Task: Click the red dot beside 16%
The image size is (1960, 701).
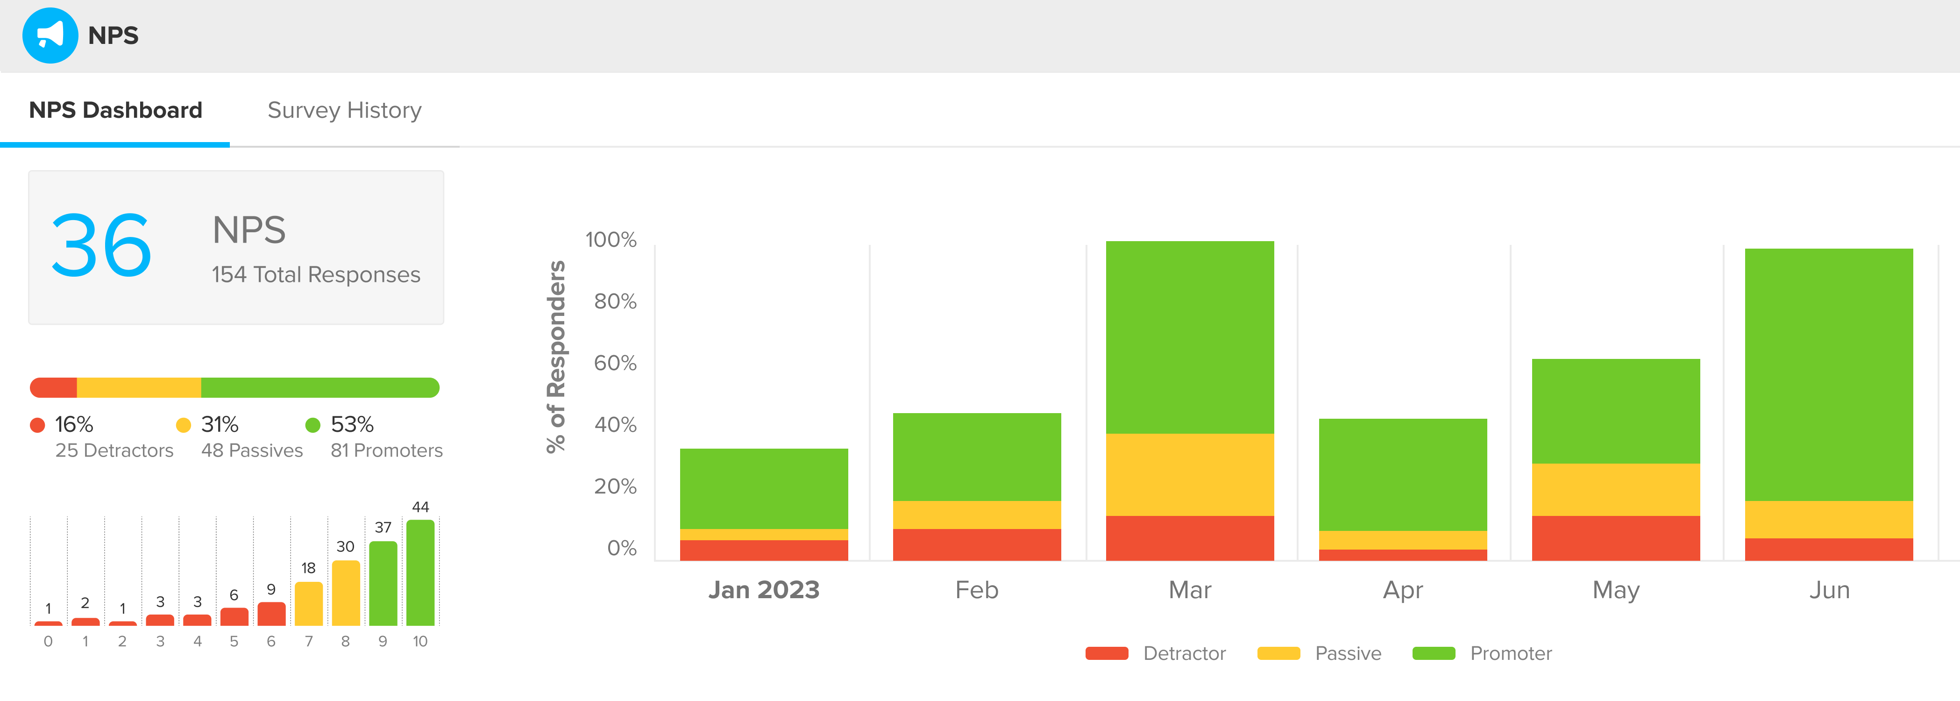Action: coord(37,425)
